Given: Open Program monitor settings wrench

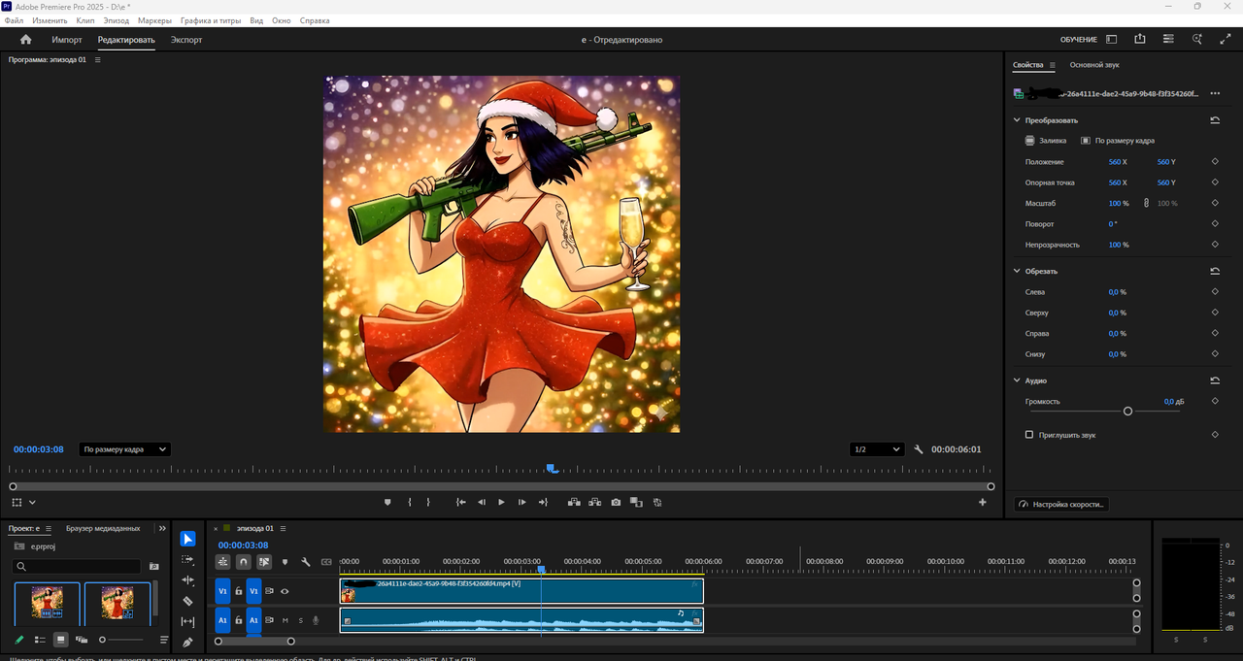Looking at the screenshot, I should pyautogui.click(x=919, y=449).
